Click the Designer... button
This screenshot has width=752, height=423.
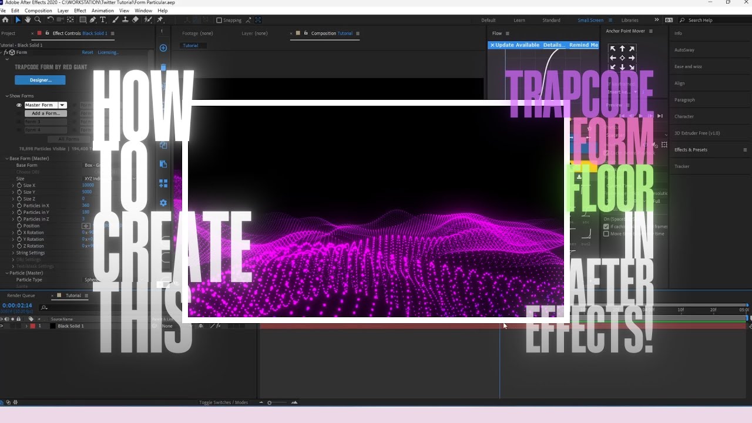tap(40, 80)
